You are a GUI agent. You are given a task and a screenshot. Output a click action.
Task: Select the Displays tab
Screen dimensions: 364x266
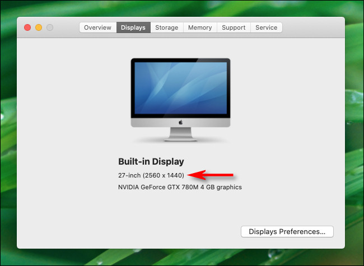pos(133,27)
